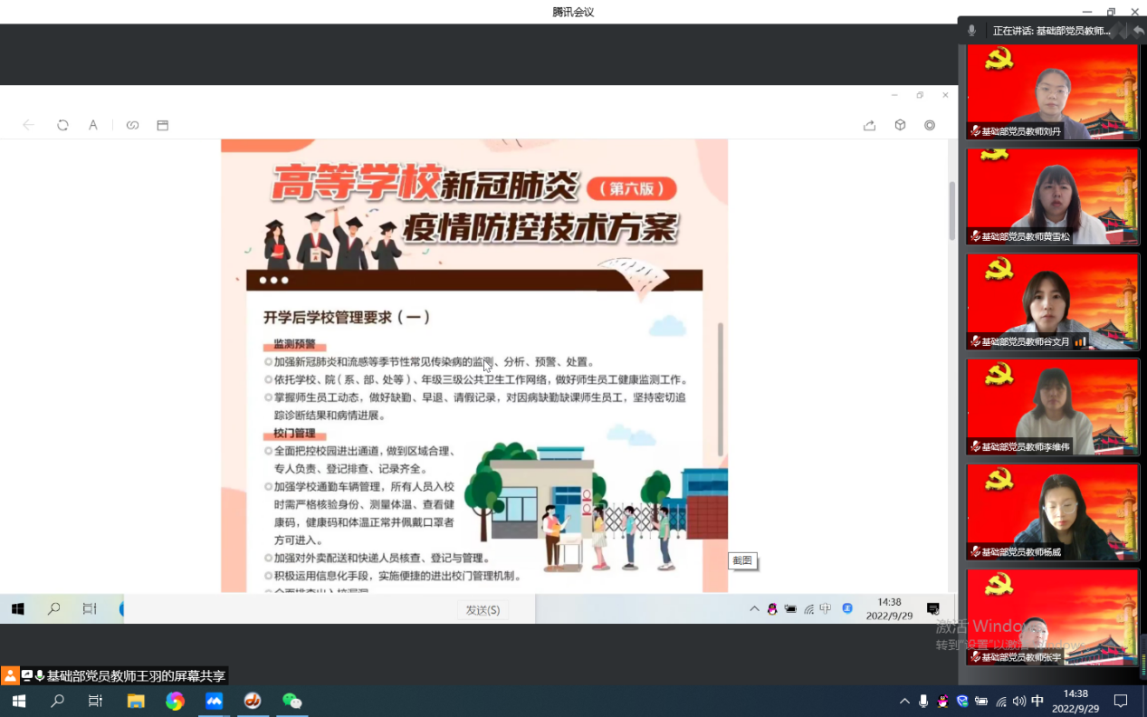The width and height of the screenshot is (1147, 717).
Task: Click the document viewer vertical scrollbar
Action: 951,210
